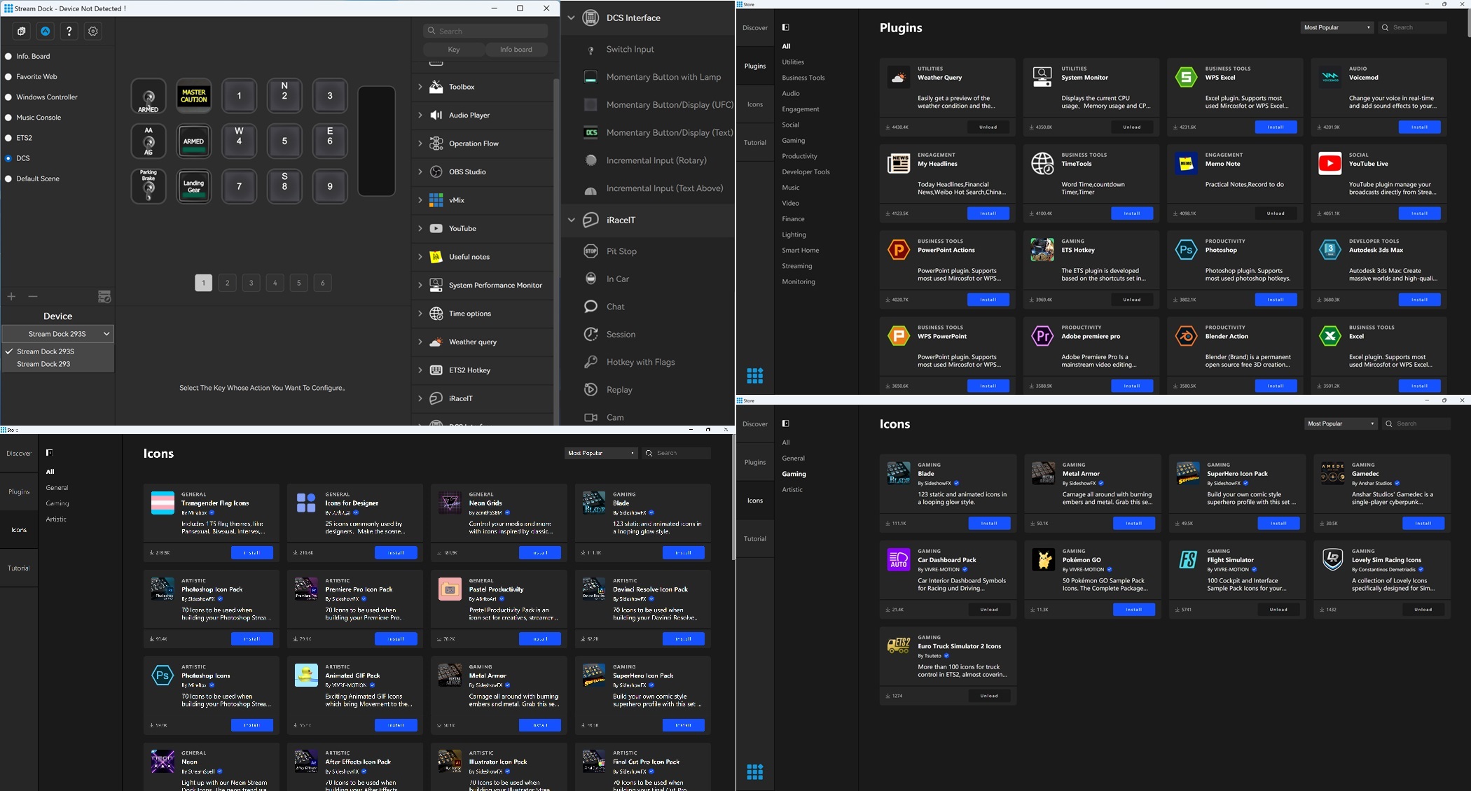Click the Pokémon GO icon pack thumbnail
This screenshot has width=1471, height=791.
pyautogui.click(x=1043, y=560)
